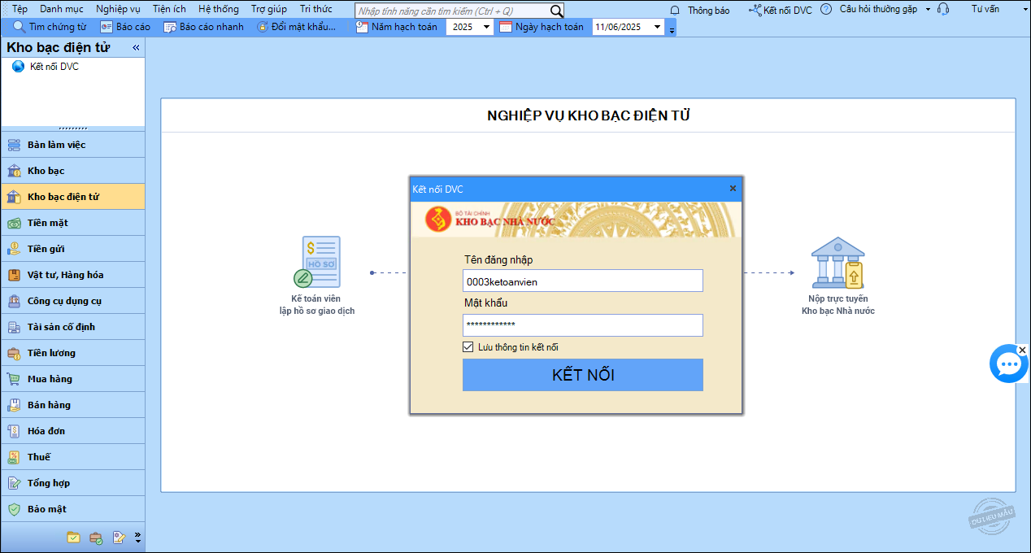Image resolution: width=1031 pixels, height=553 pixels.
Task: Open Vật tư, Hàng hóa module
Action: coord(73,275)
